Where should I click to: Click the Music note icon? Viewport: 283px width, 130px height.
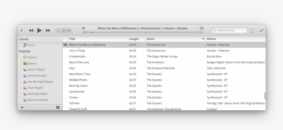pos(25,45)
